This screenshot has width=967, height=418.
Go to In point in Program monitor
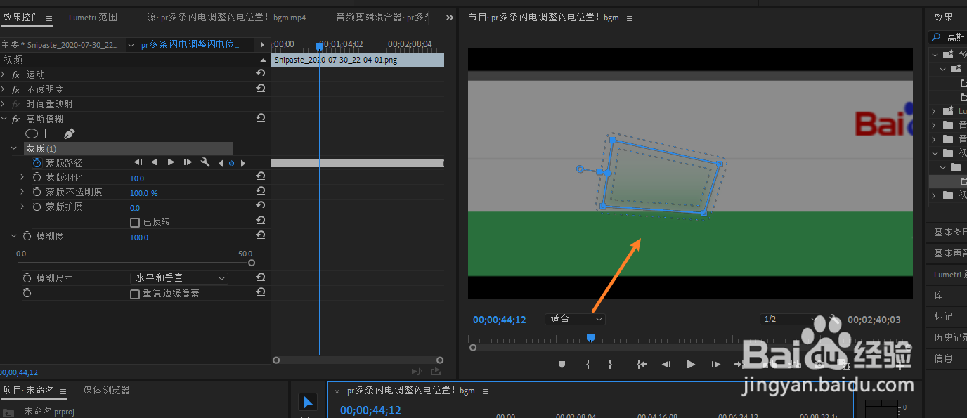pos(642,364)
